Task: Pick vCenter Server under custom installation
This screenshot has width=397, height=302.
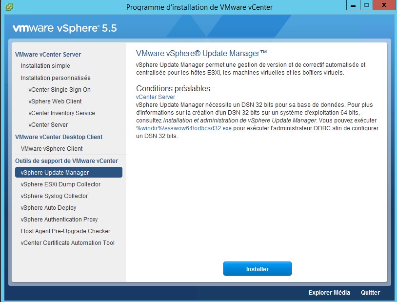Action: pyautogui.click(x=48, y=124)
